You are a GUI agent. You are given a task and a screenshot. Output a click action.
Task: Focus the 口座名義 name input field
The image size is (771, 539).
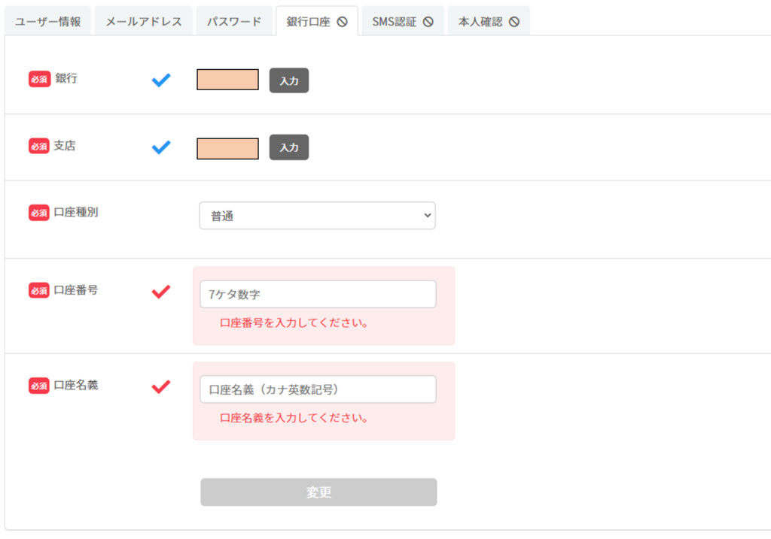click(x=318, y=389)
